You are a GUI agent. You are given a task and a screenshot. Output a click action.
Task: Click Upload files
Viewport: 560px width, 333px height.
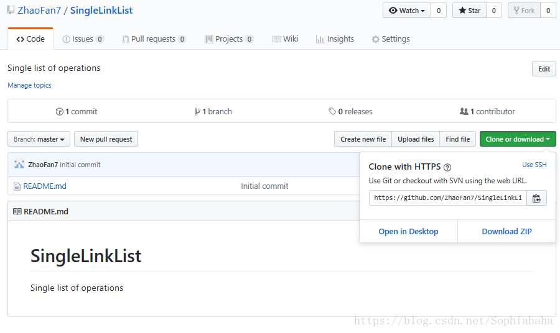pyautogui.click(x=416, y=139)
